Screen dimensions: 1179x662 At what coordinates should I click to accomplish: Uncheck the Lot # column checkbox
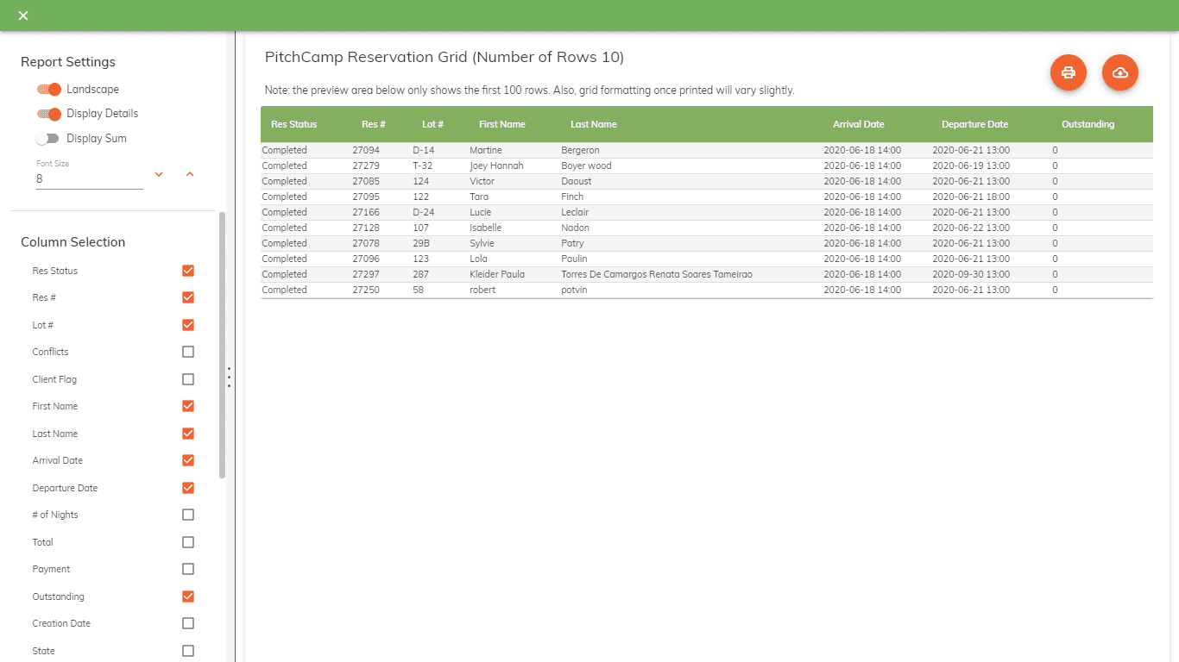[x=188, y=325]
